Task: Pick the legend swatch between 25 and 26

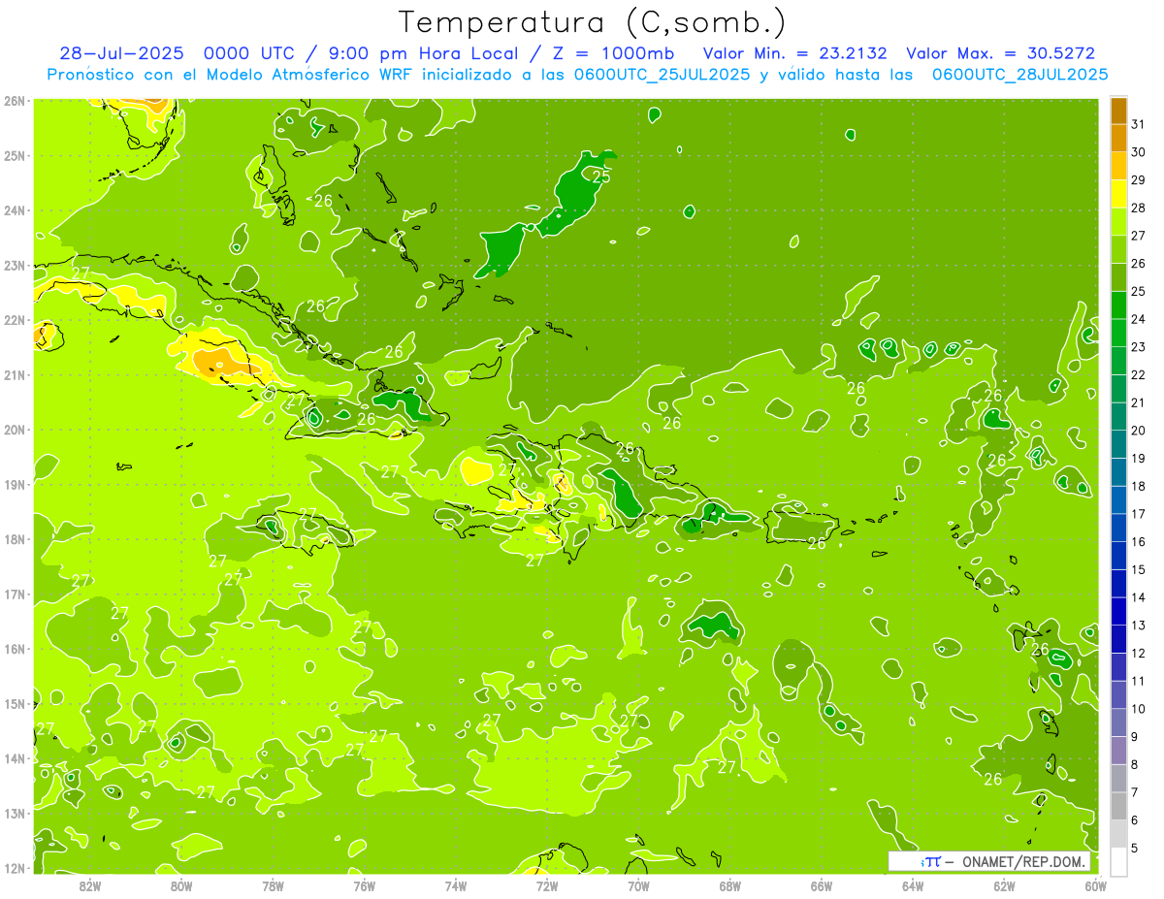Action: pos(1118,276)
